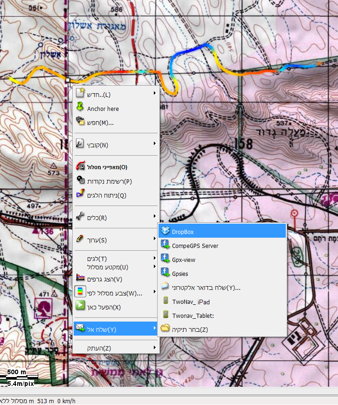
Task: Click the Gpx-view icon in submenu
Action: (165, 259)
